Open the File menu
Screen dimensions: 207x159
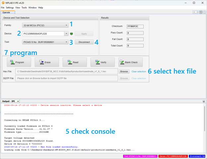point(3,8)
